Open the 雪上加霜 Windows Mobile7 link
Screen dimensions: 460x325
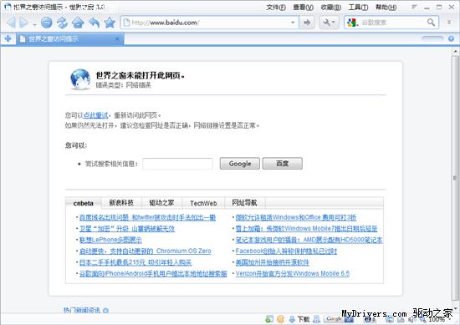click(x=306, y=229)
